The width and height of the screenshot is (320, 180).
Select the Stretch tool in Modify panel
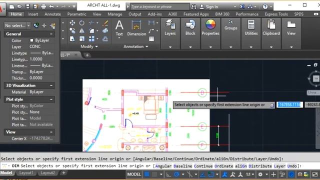click(72, 38)
